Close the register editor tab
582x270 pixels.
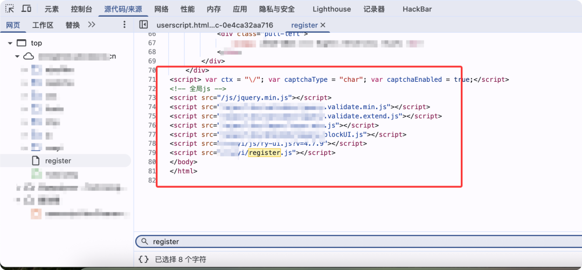point(323,25)
